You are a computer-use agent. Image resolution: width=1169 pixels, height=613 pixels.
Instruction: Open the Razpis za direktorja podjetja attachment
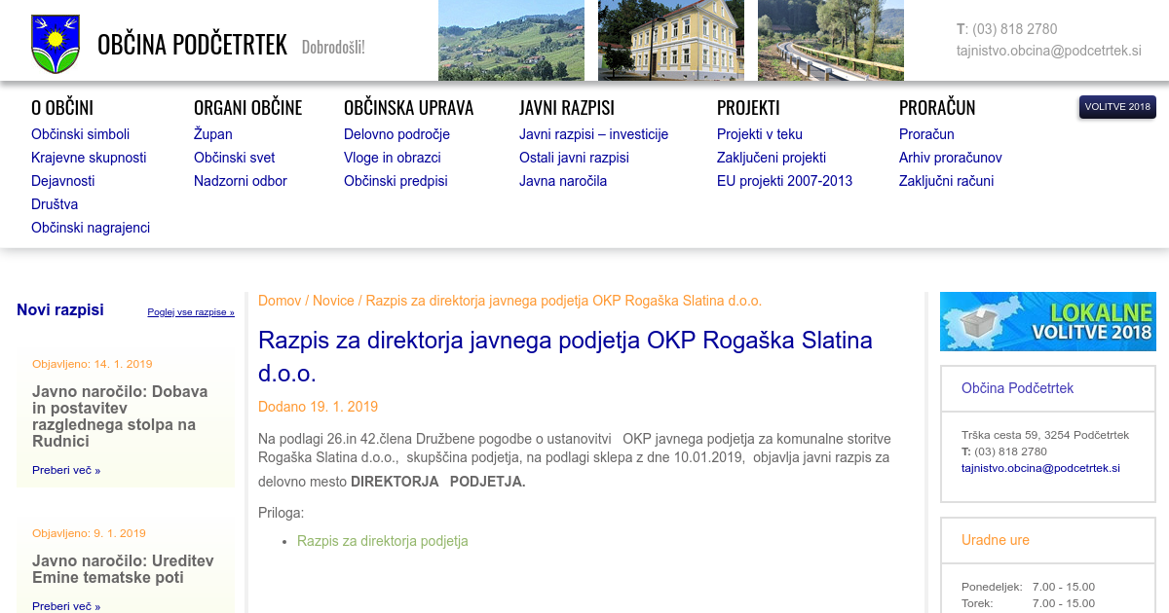pos(382,541)
